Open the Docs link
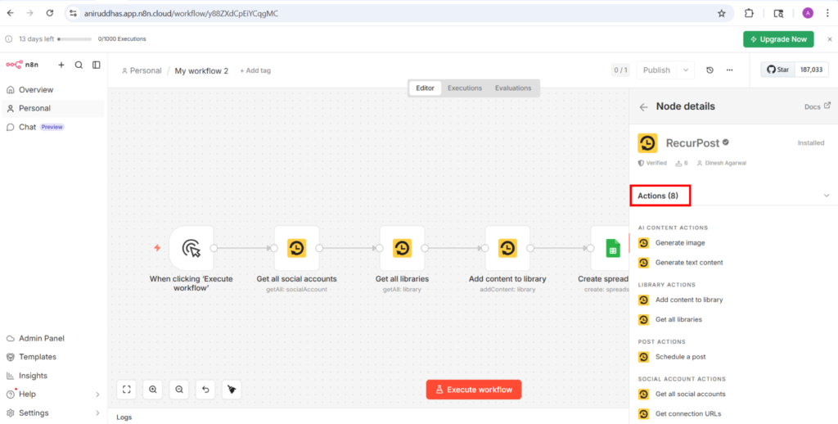The width and height of the screenshot is (838, 424). [818, 106]
